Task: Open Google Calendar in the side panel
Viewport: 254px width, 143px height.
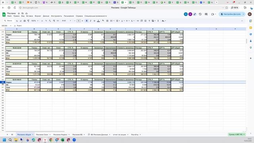Action: point(250,21)
